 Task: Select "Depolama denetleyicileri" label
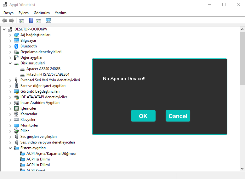[41, 52]
